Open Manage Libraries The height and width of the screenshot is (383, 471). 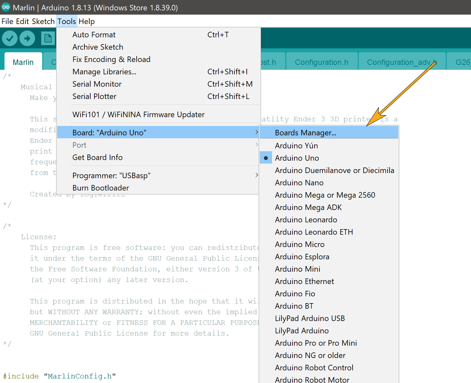[x=104, y=71]
